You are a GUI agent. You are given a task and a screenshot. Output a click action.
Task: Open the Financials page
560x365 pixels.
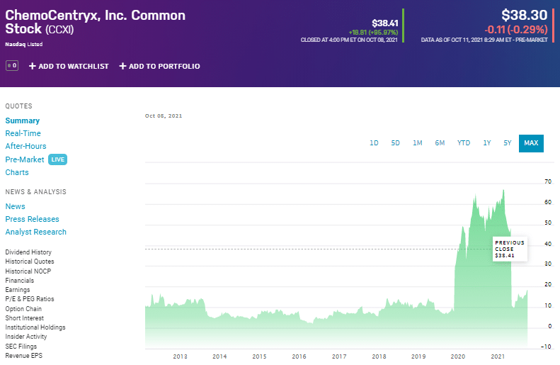[20, 280]
